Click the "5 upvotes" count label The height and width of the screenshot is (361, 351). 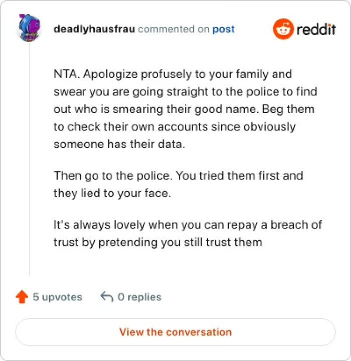click(57, 297)
